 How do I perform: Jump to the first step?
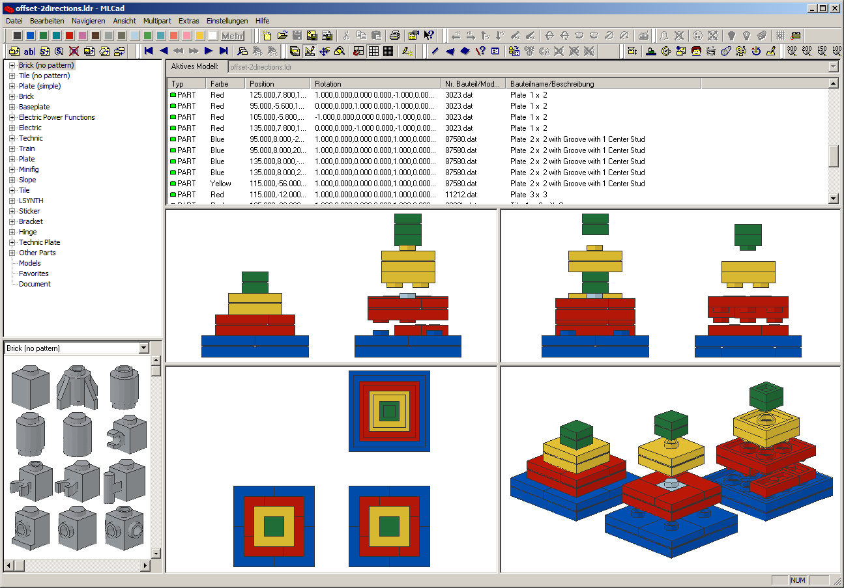tap(149, 51)
